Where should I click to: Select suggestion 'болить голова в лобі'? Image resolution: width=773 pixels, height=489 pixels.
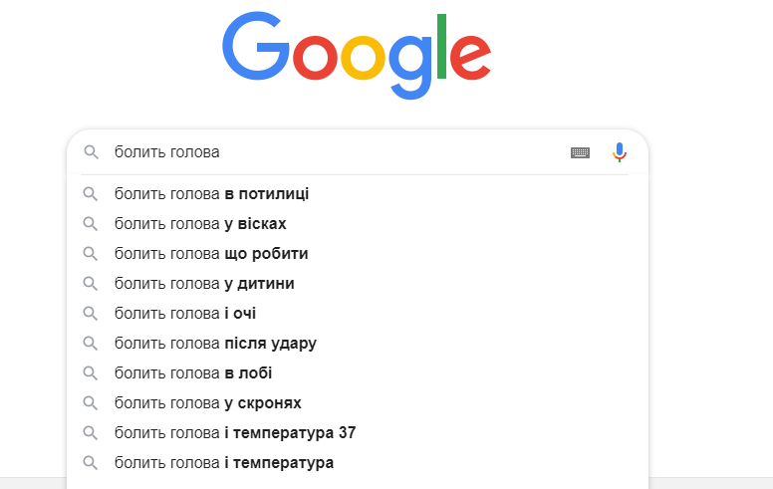coord(193,373)
